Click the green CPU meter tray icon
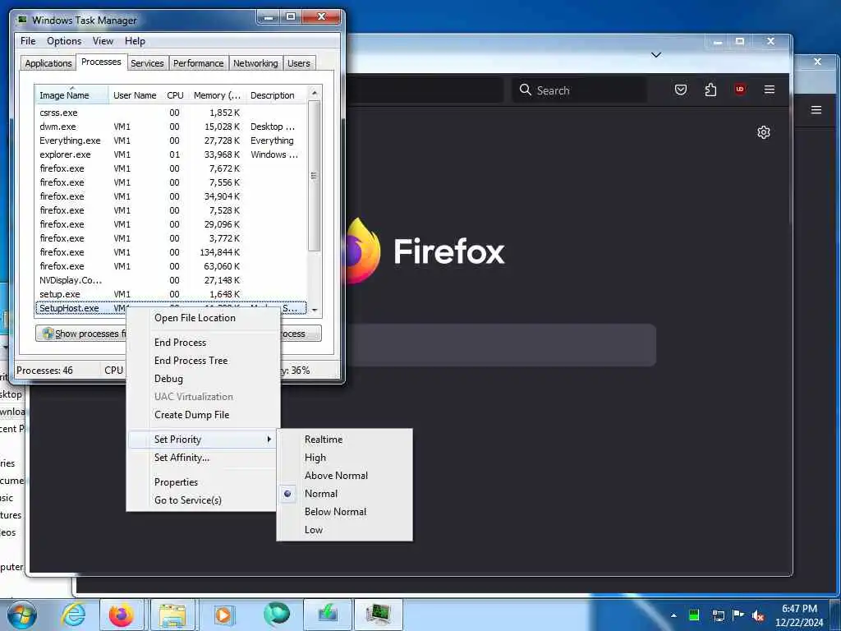Viewport: 841px width, 631px height. [693, 615]
